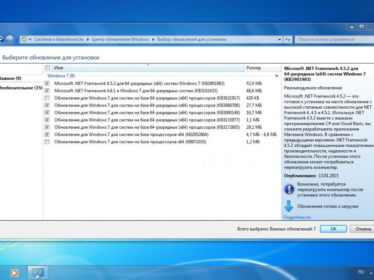This screenshot has height=280, width=374.
Task: Click the Windows Media Player taskbar icon
Action: click(x=14, y=273)
